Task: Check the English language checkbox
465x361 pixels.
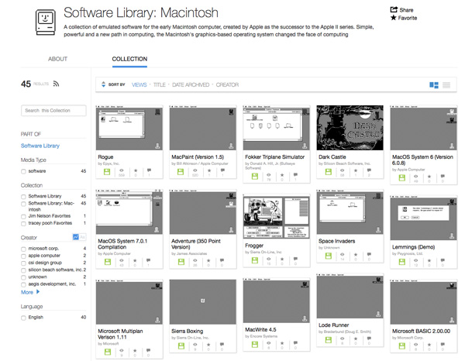Action: point(23,318)
